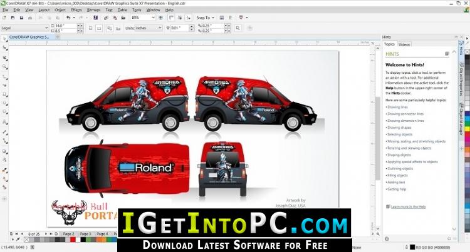Screen dimensions: 470x252
Task: Activate the Text tool in the toolbox
Action: coord(5,121)
